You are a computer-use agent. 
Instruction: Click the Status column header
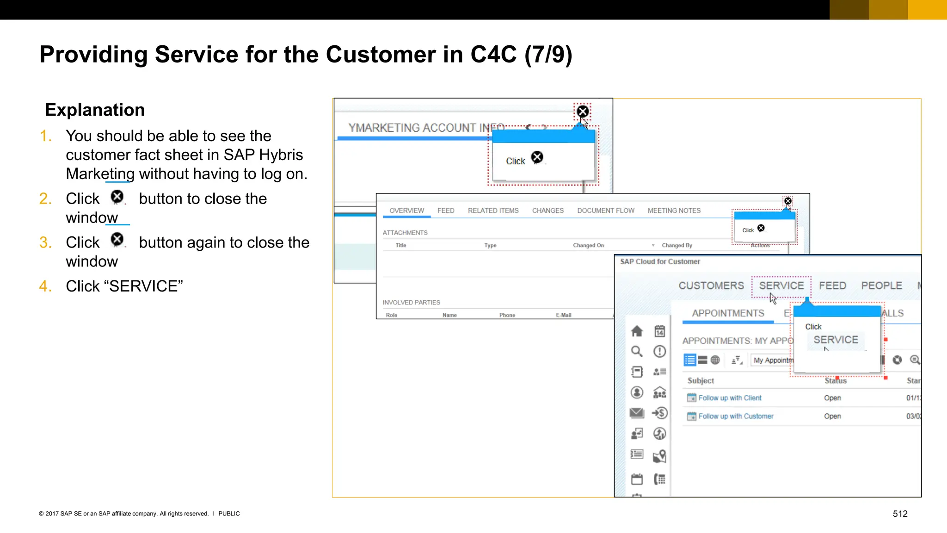tap(836, 381)
